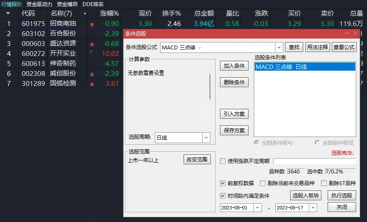
Task: Select stock 神奇制药 in the list
Action: point(63,63)
